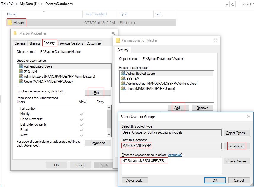
Task: Close the Permissions for Master dialog
Action: (x=216, y=40)
